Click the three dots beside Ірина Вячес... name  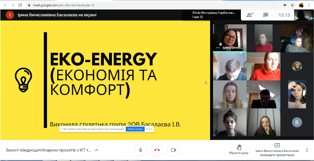[x=218, y=48]
